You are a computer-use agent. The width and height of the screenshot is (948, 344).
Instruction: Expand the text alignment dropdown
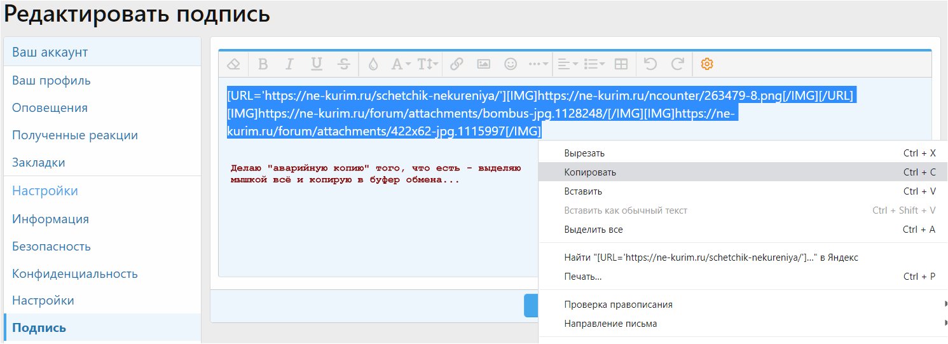[567, 64]
